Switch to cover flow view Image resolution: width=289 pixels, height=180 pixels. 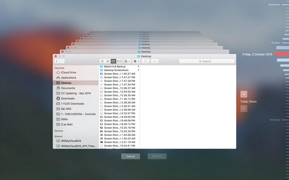coord(119,61)
